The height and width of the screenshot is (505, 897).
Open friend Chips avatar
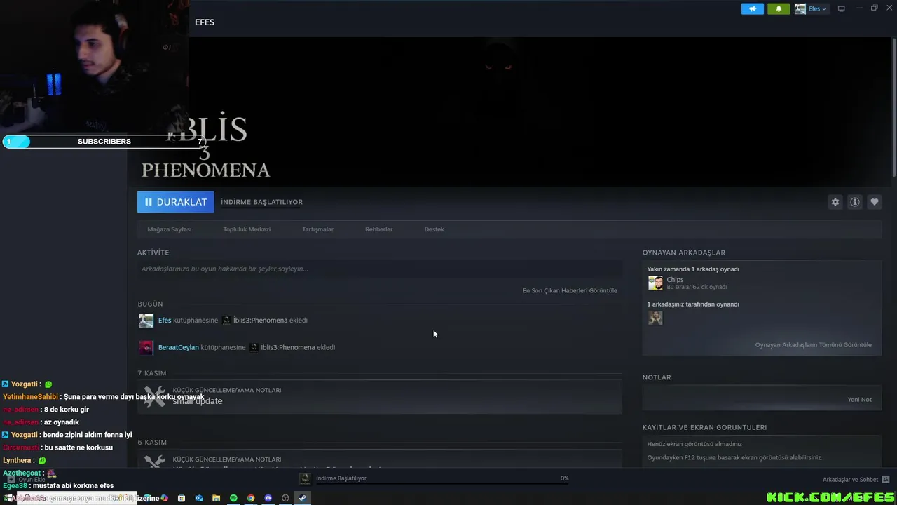pyautogui.click(x=655, y=283)
